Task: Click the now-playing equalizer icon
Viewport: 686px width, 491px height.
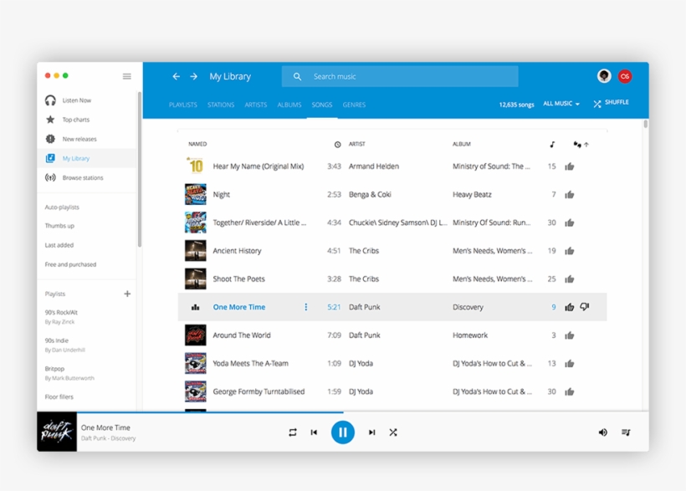Action: tap(196, 307)
